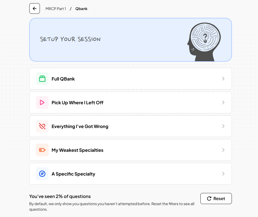The height and width of the screenshot is (217, 258).
Task: Click the green Full QBank box icon
Action: pos(42,79)
